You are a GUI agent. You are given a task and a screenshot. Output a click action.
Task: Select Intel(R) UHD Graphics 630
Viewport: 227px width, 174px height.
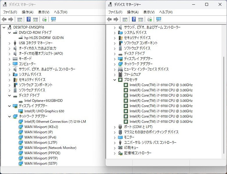44,111
